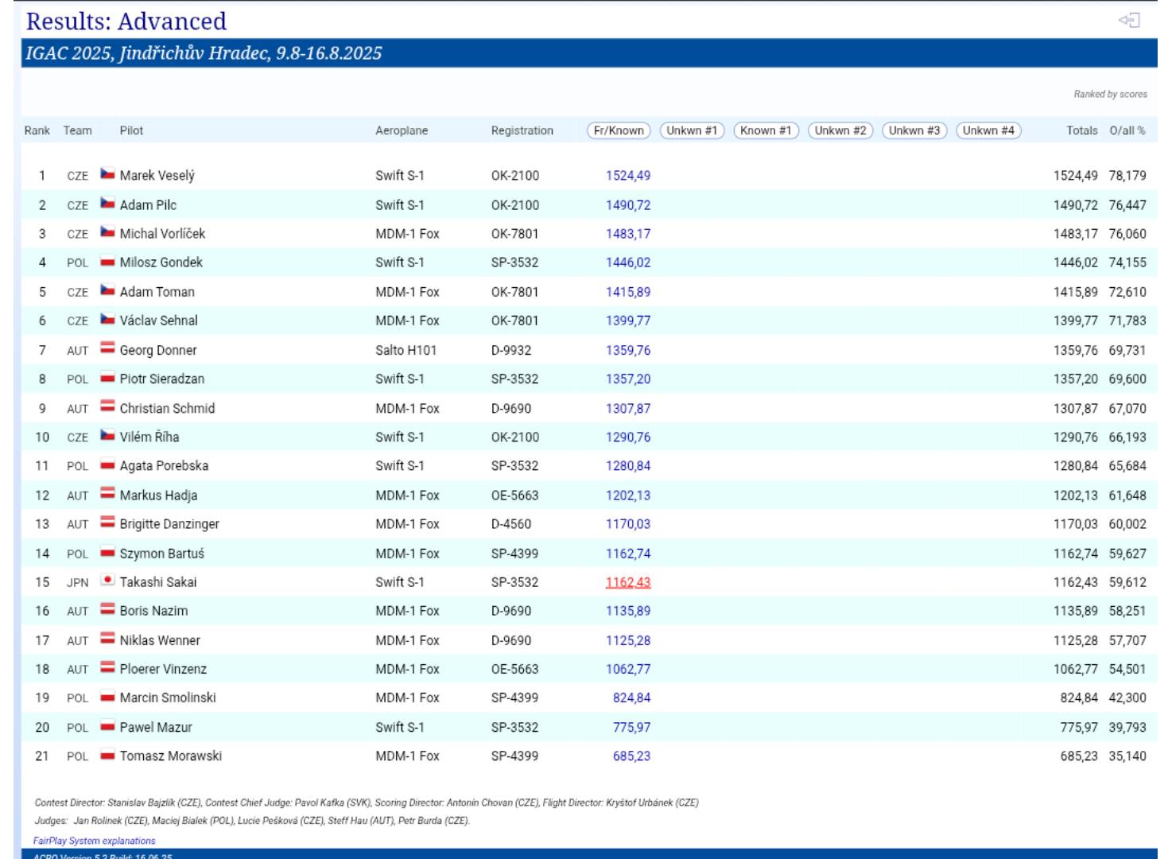Open the Unkwn #1 programme tab
The height and width of the screenshot is (859, 1168).
click(x=692, y=130)
